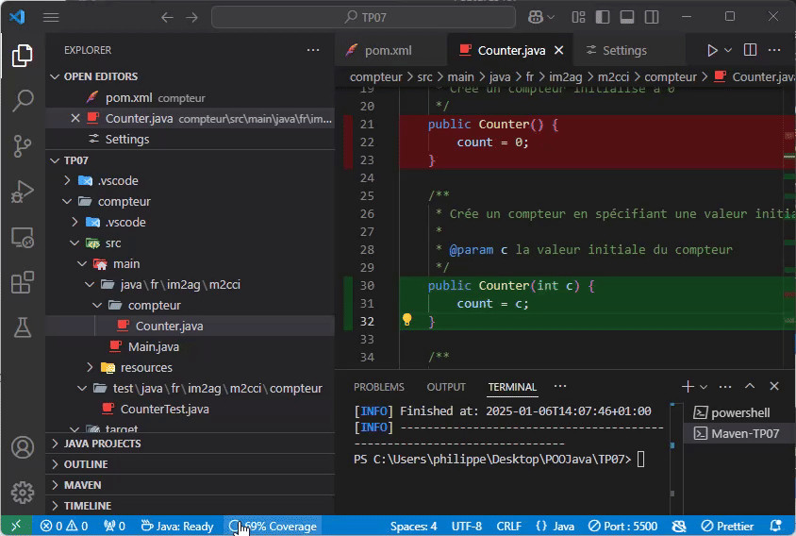Click the lightbulb code action icon
796x536 pixels.
pos(407,320)
